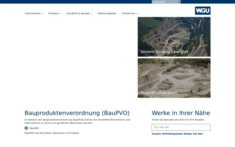Expand the Unternehmen chevron arrow

click(x=42, y=14)
